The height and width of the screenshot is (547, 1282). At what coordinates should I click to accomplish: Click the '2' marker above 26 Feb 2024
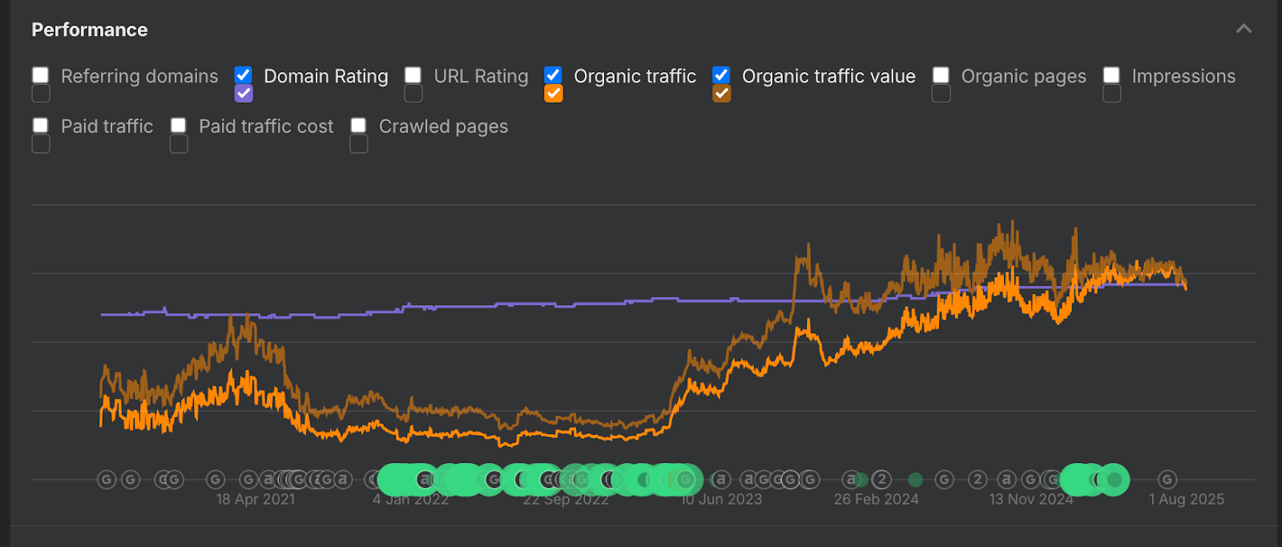point(881,480)
